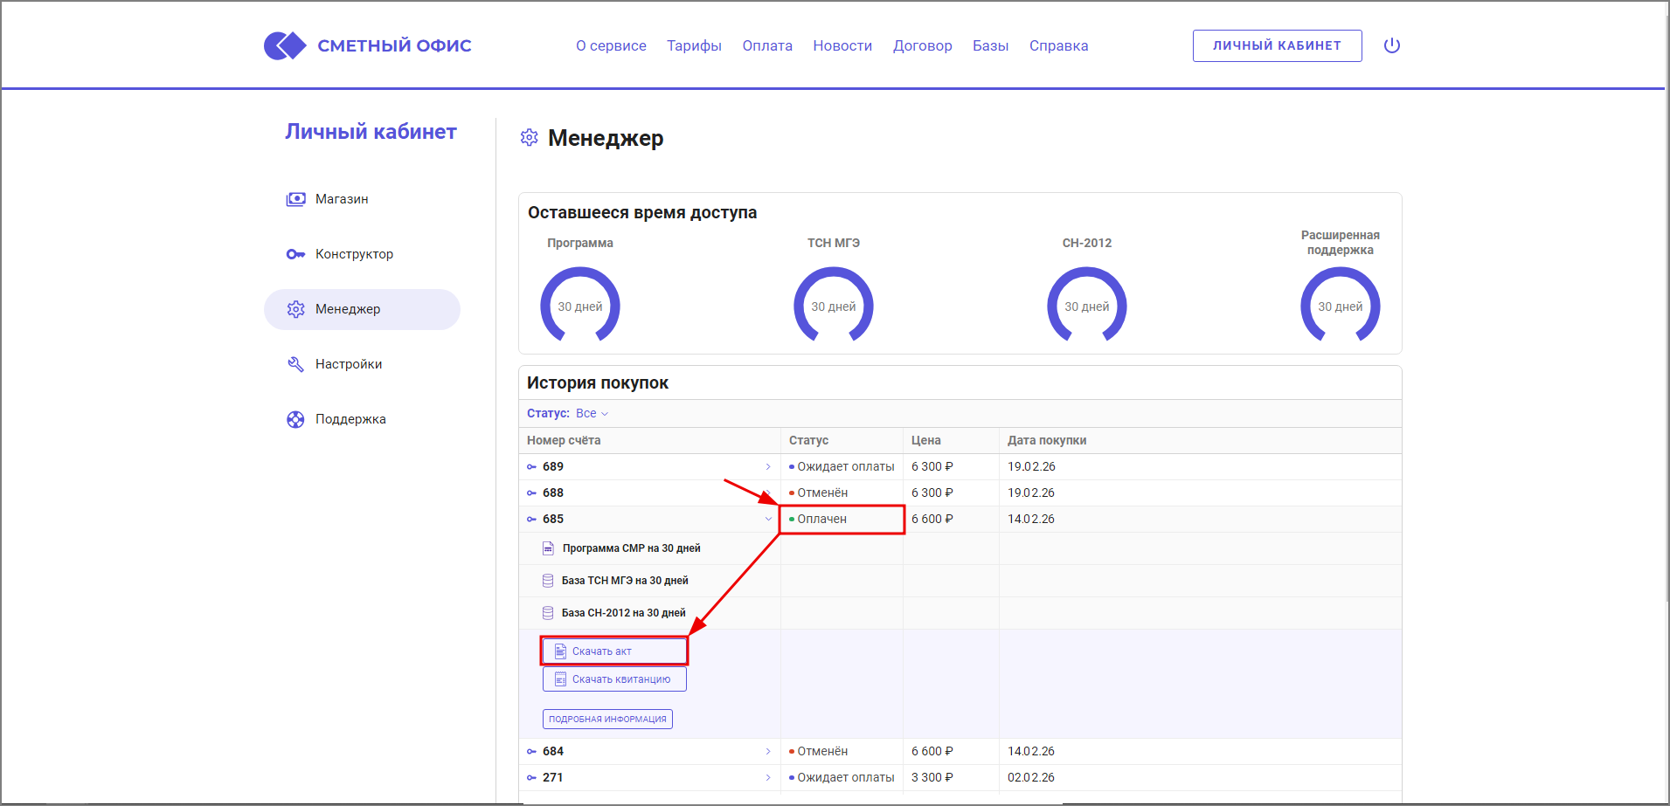This screenshot has height=806, width=1670.
Task: Open the Статус filter dropdown
Action: pos(592,414)
